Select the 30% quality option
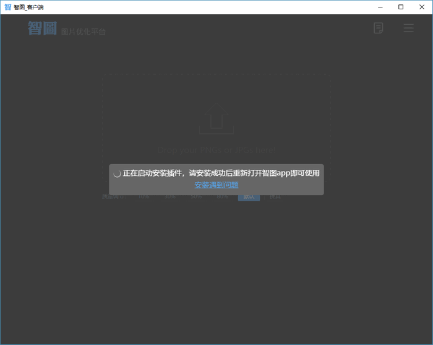The height and width of the screenshot is (345, 433). [x=170, y=197]
